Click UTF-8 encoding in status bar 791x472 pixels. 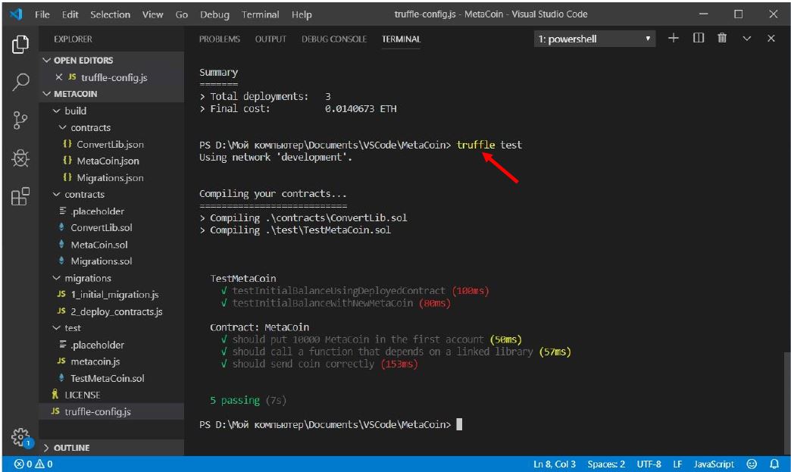(649, 464)
